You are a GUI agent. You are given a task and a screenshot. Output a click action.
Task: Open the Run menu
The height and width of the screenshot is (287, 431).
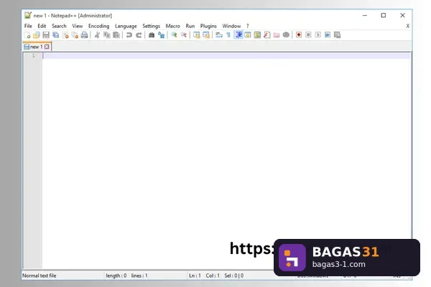[x=190, y=26]
